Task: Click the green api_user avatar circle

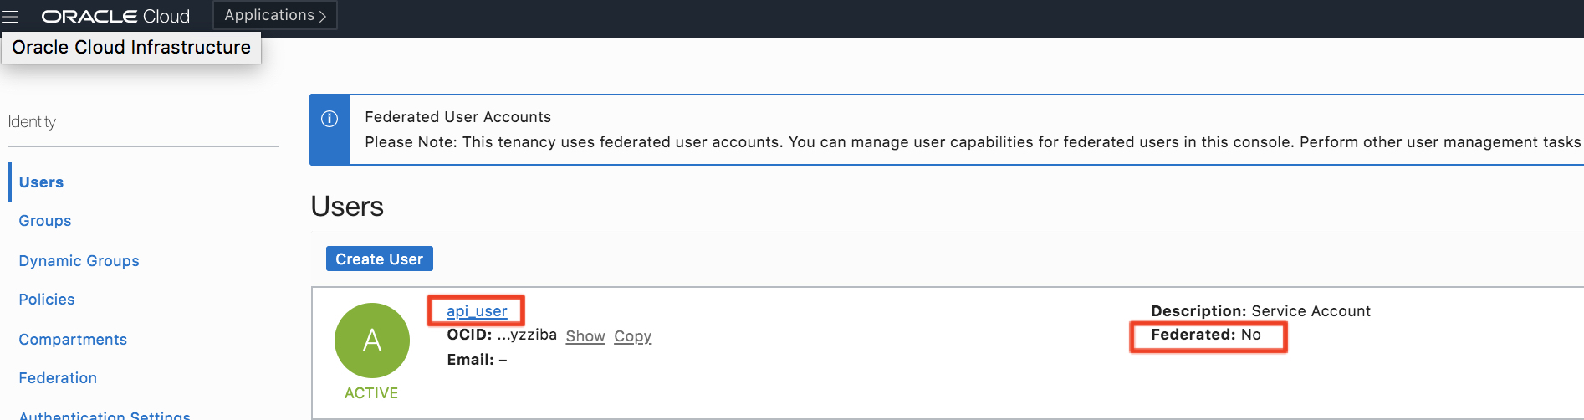Action: point(372,340)
